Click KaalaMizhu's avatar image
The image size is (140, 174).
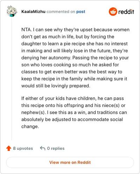12,11
